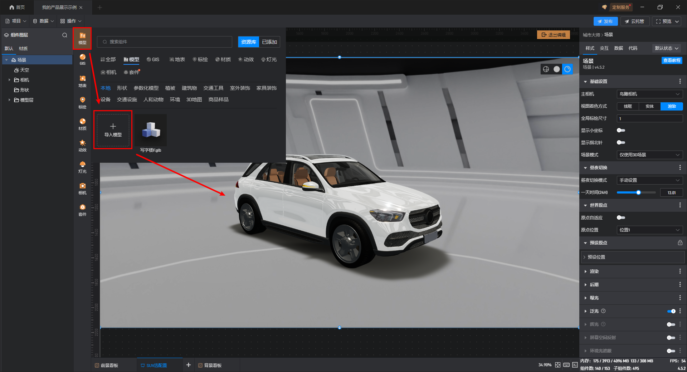Click the fit-to-screen icon in status bar
The image size is (687, 372).
coord(558,365)
